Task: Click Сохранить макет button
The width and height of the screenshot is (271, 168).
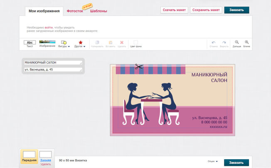Action: (206, 10)
